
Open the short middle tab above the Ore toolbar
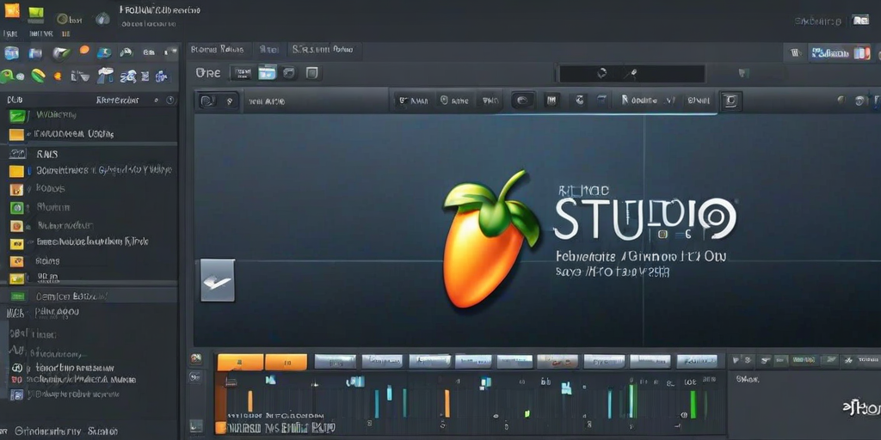pyautogui.click(x=268, y=50)
